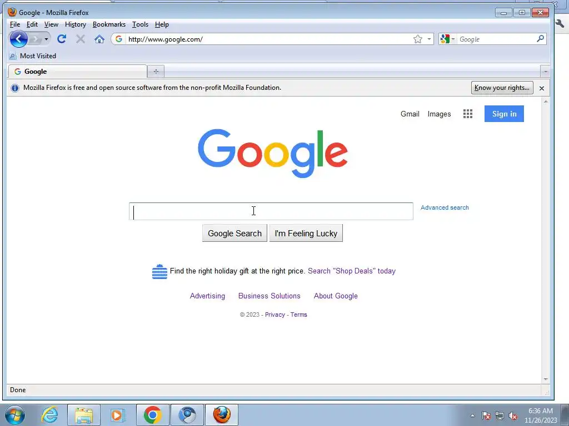
Task: Dismiss the Mozilla notification bar
Action: [x=541, y=88]
